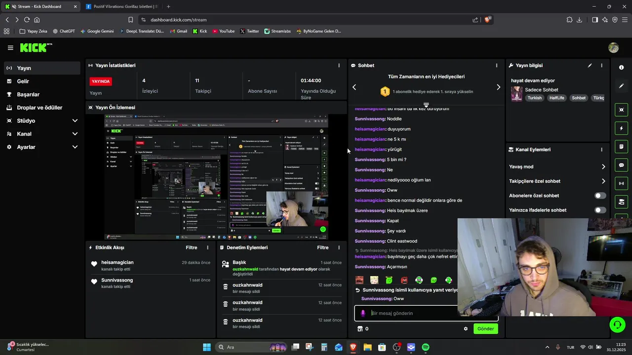Select Yayın in the sidebar
The image size is (632, 355).
pos(41,68)
